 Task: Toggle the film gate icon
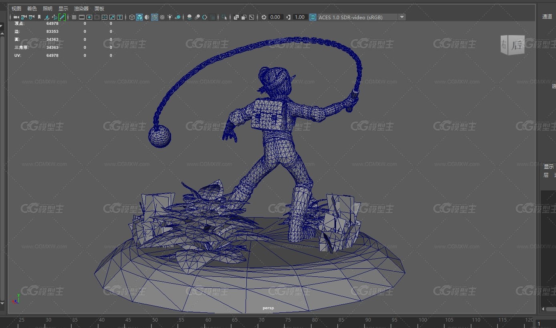(82, 17)
